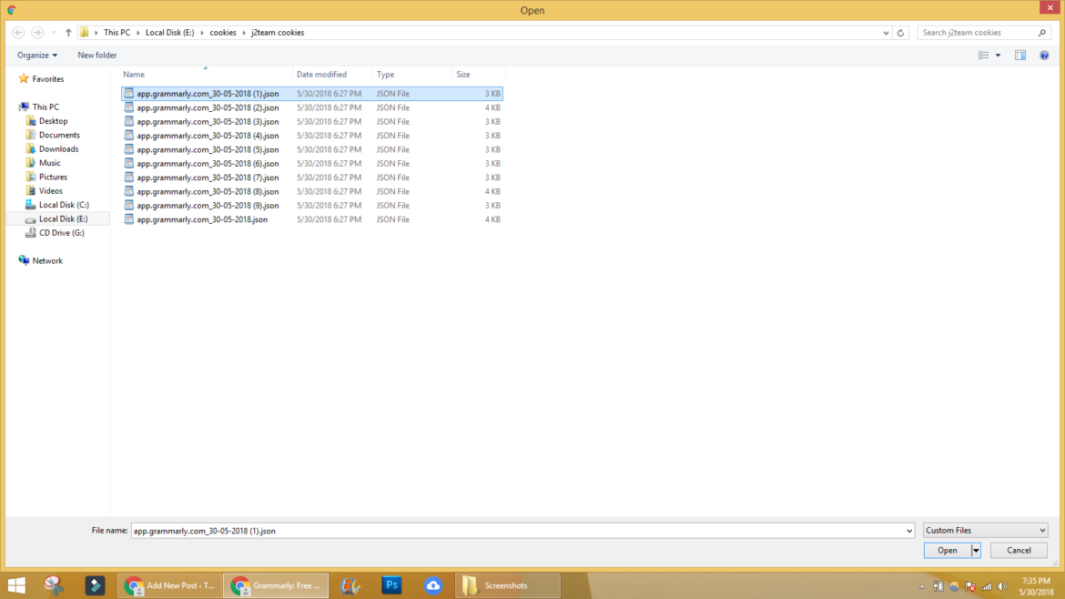Open the address bar history dropdown
The height and width of the screenshot is (599, 1065).
pyautogui.click(x=886, y=33)
